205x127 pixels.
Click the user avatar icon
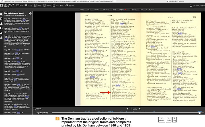point(191,5)
